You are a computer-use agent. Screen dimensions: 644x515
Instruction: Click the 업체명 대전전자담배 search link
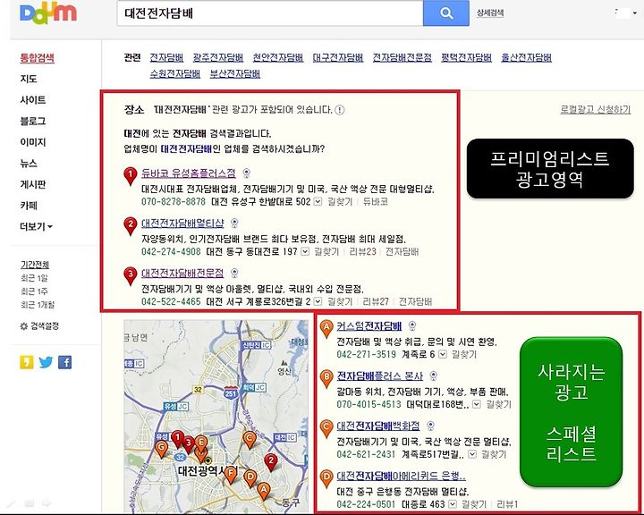click(x=186, y=148)
